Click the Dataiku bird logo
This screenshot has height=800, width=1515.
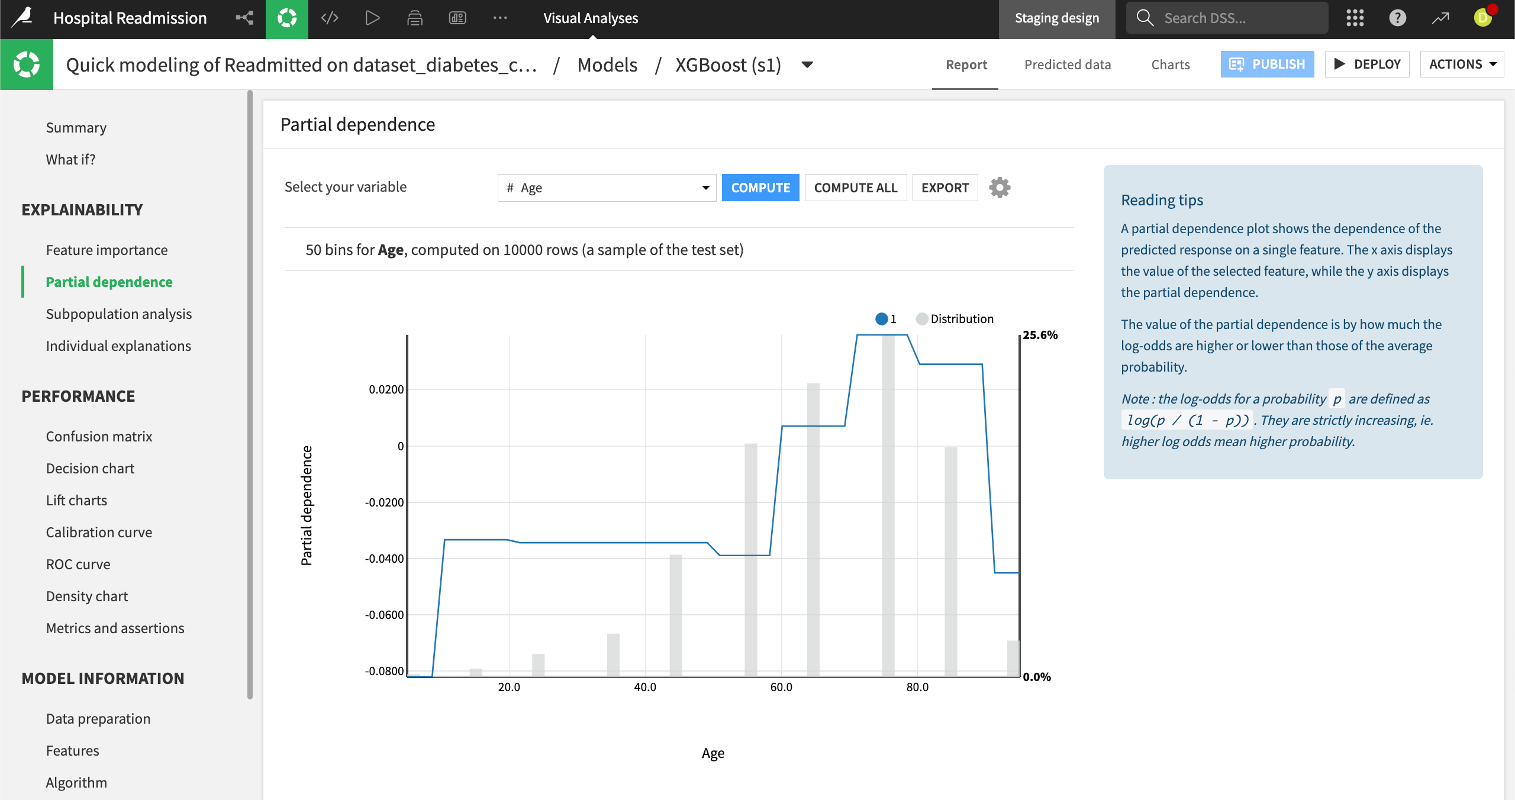tap(22, 18)
